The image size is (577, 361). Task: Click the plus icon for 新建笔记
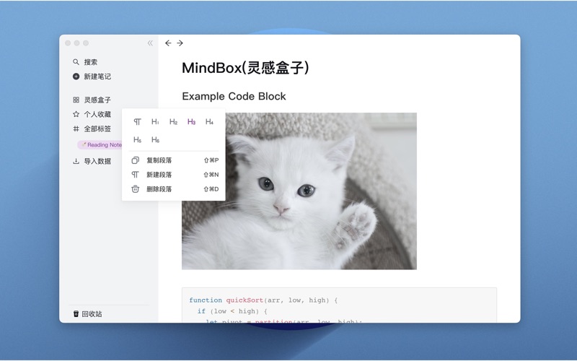coord(76,77)
